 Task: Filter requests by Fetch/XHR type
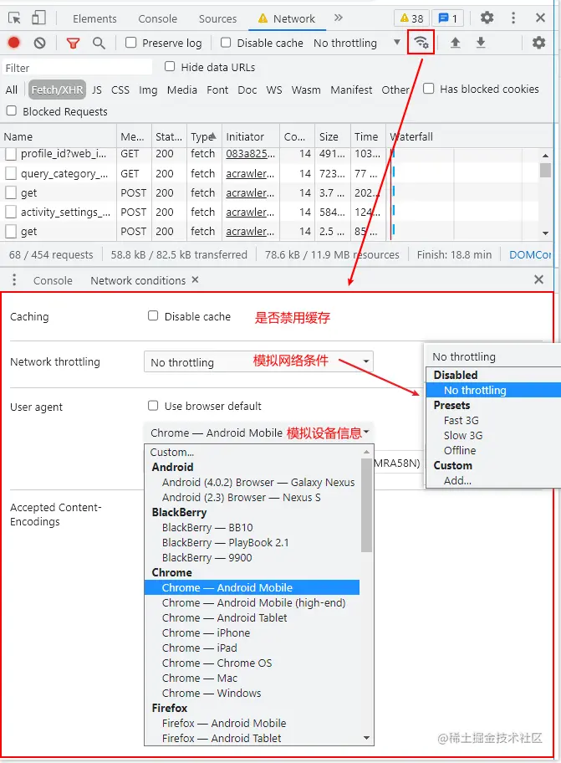click(x=57, y=90)
